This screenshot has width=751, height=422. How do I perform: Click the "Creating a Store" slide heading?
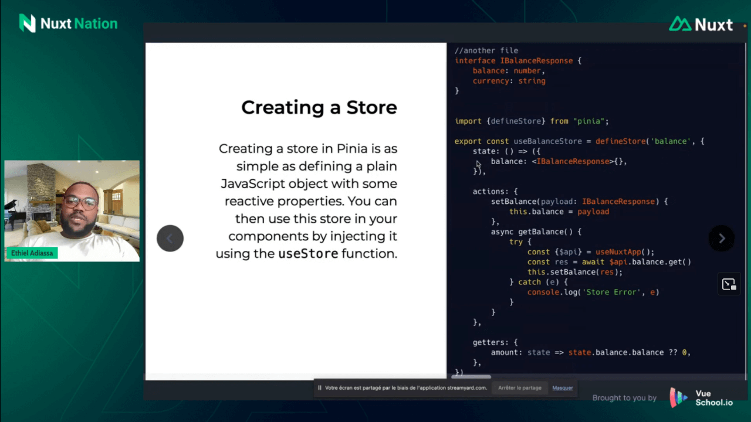pyautogui.click(x=319, y=108)
